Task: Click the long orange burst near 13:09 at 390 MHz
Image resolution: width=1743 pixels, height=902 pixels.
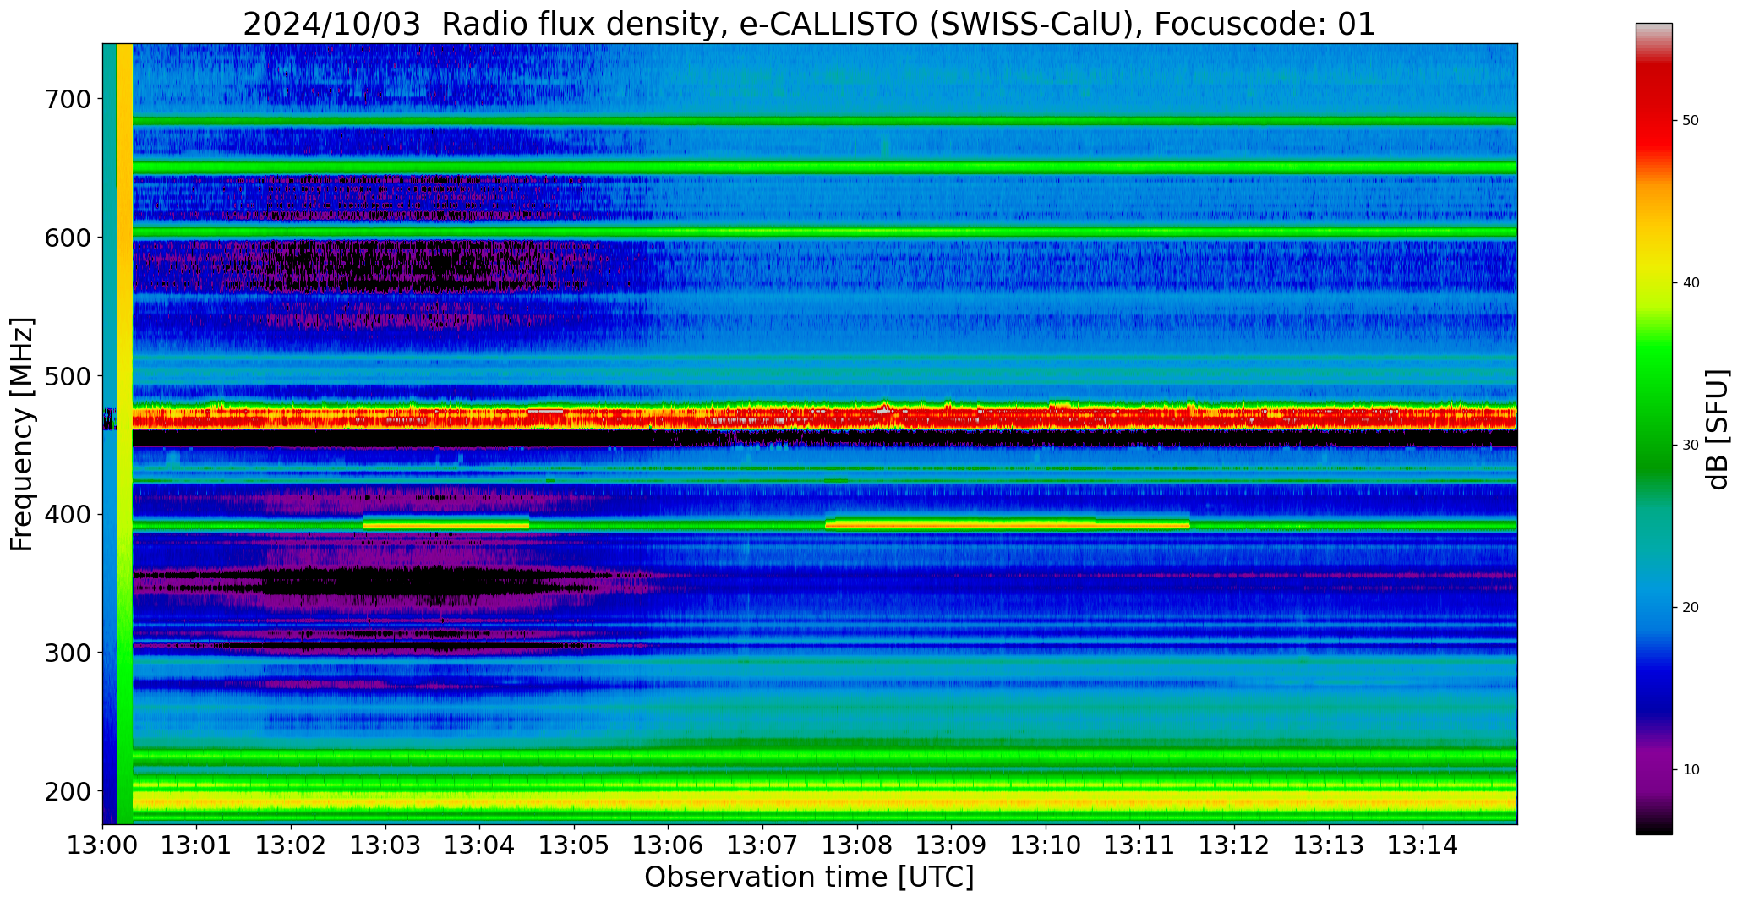Action: pyautogui.click(x=1008, y=525)
